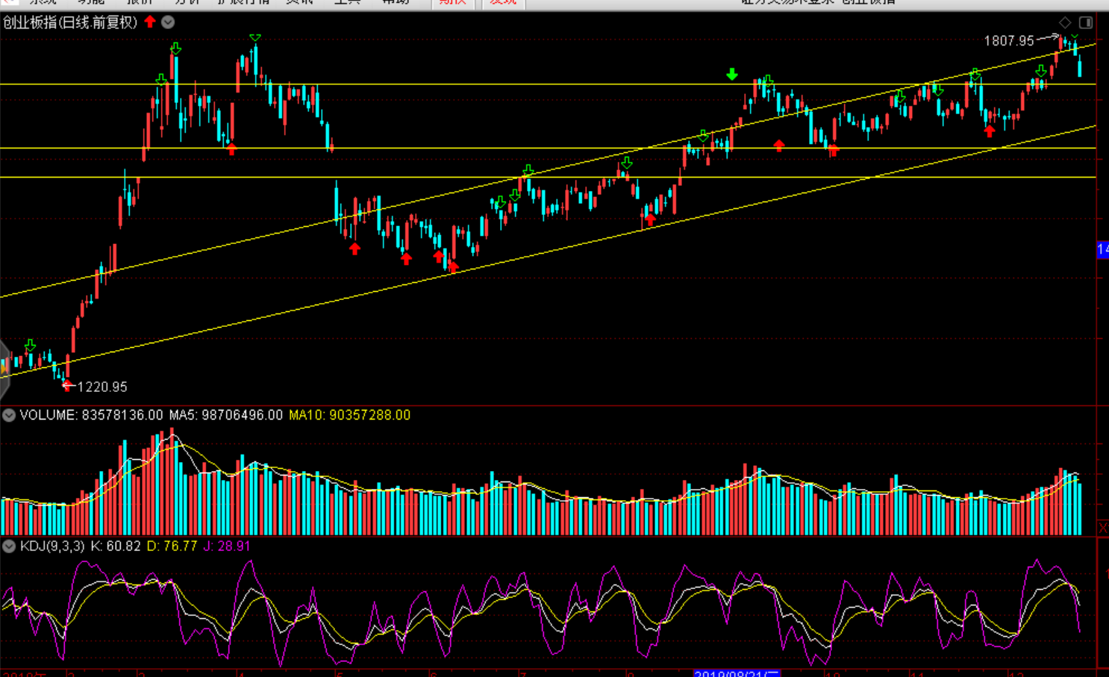This screenshot has width=1109, height=677.
Task: Open the 扩展行情 menu
Action: 243,2
